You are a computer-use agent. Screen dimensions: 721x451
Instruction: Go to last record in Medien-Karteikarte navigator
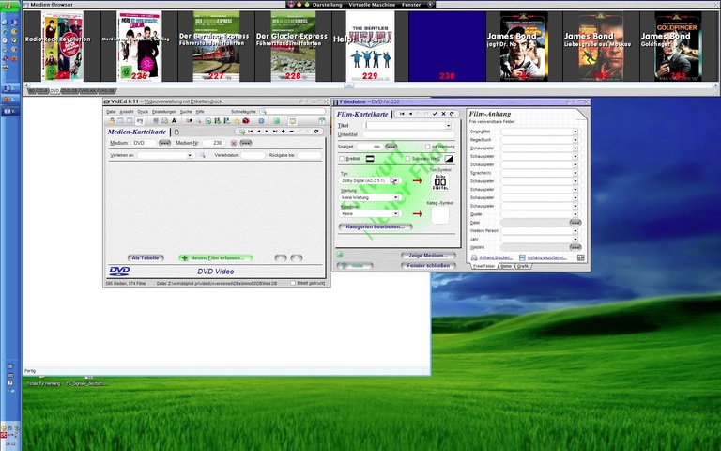(x=275, y=132)
